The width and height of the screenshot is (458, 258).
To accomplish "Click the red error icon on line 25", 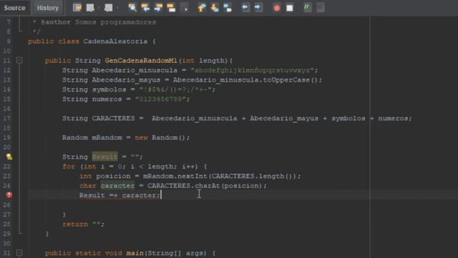I will tap(9, 195).
